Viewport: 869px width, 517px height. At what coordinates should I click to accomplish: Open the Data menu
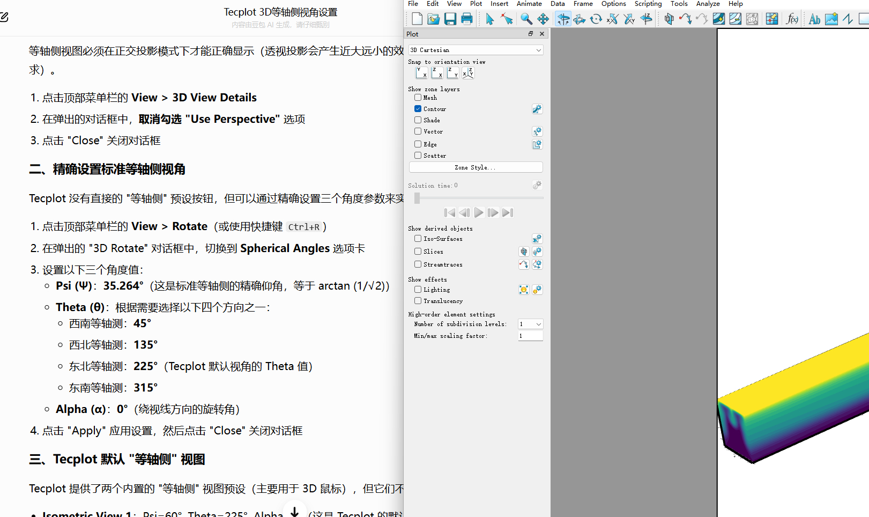[x=558, y=4]
